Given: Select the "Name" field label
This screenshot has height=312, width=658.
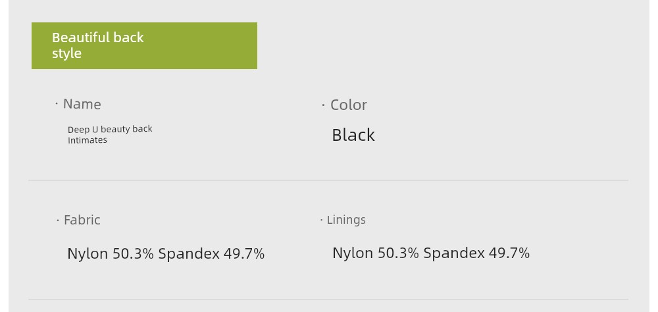Looking at the screenshot, I should [82, 104].
